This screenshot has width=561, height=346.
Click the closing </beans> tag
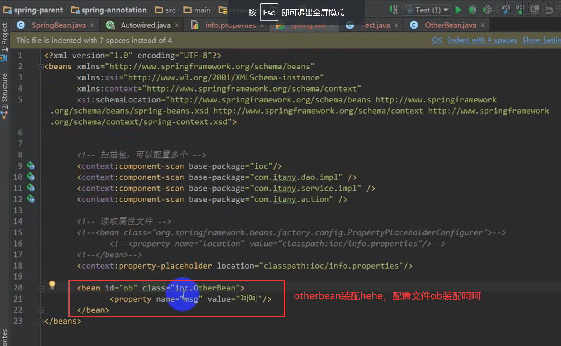(63, 321)
